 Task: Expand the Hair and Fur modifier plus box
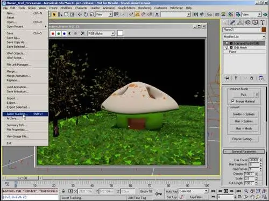231,43
